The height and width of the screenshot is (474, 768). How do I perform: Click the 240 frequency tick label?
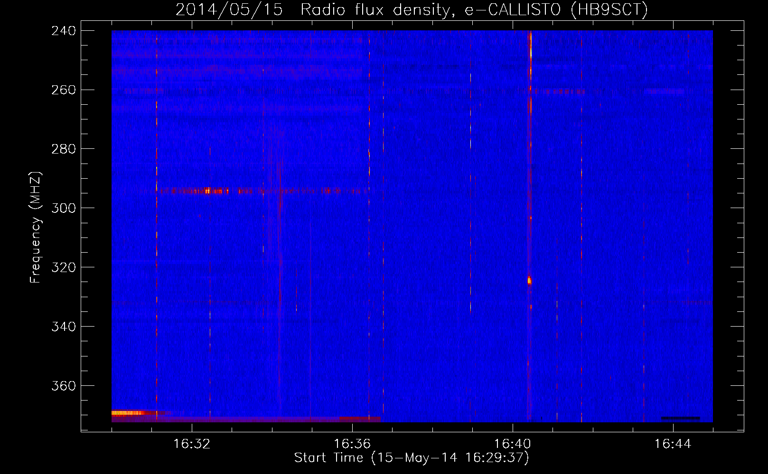(64, 31)
